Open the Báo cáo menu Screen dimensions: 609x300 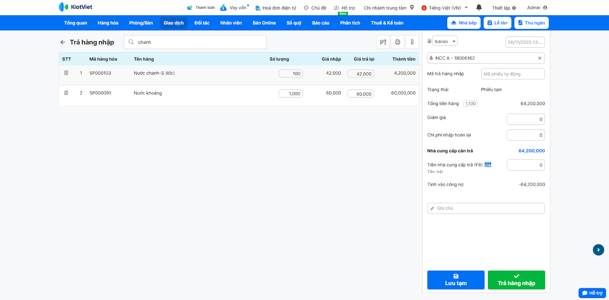coord(320,23)
